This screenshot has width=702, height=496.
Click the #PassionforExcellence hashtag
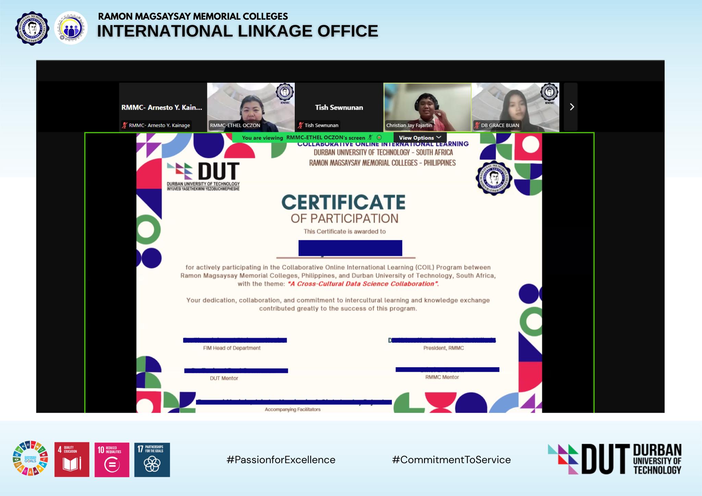[281, 460]
